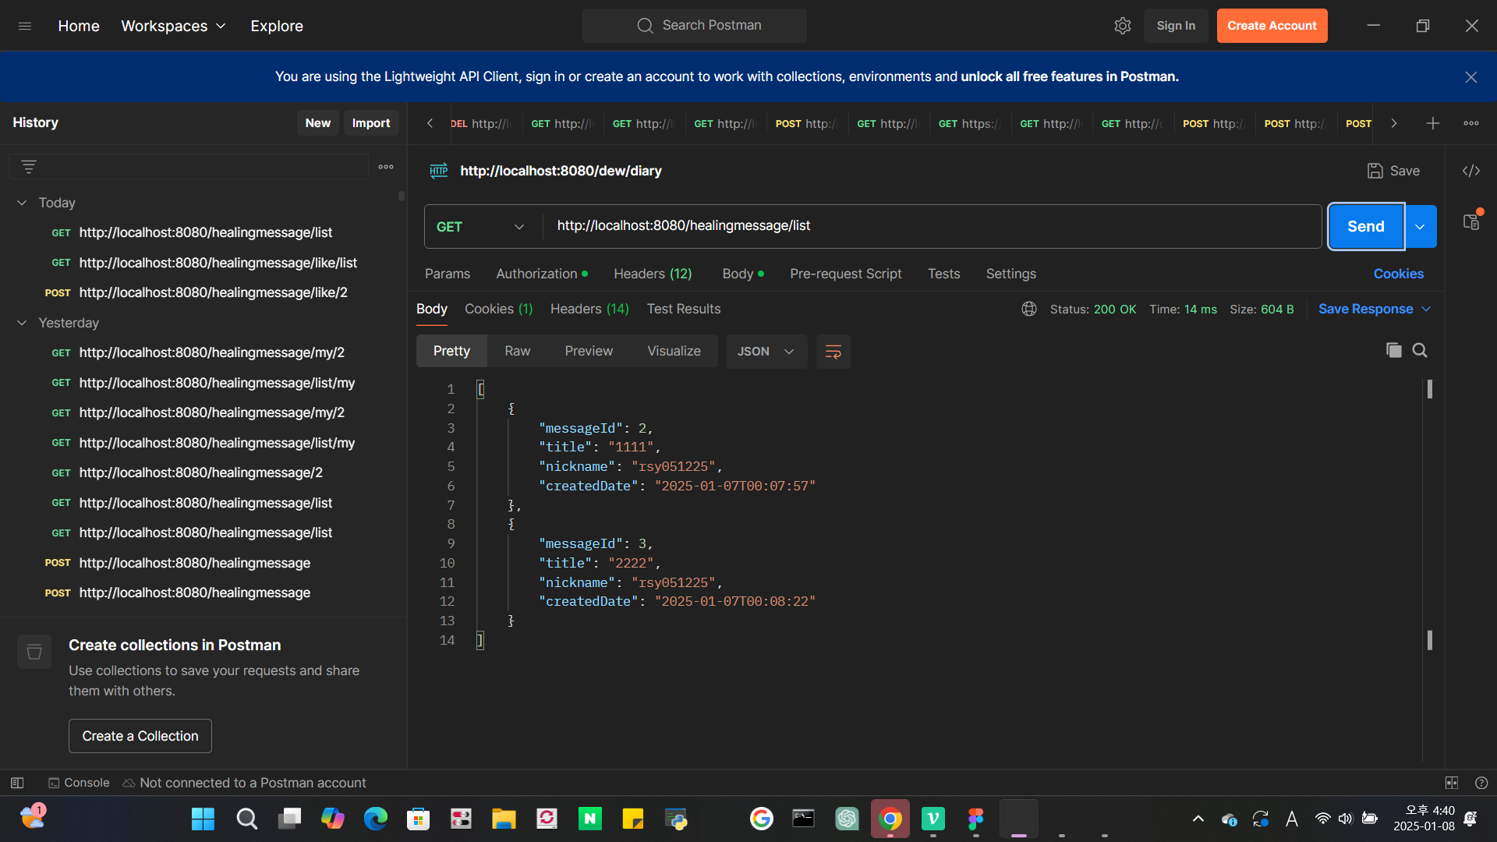
Task: Toggle two-pane view icon in status bar
Action: (x=1451, y=783)
